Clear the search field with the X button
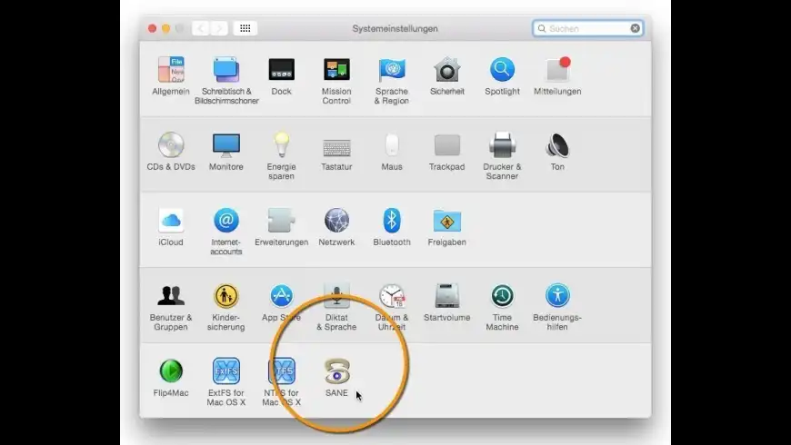 (636, 29)
